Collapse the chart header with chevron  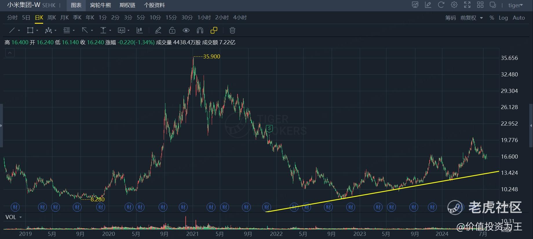click(x=10, y=53)
